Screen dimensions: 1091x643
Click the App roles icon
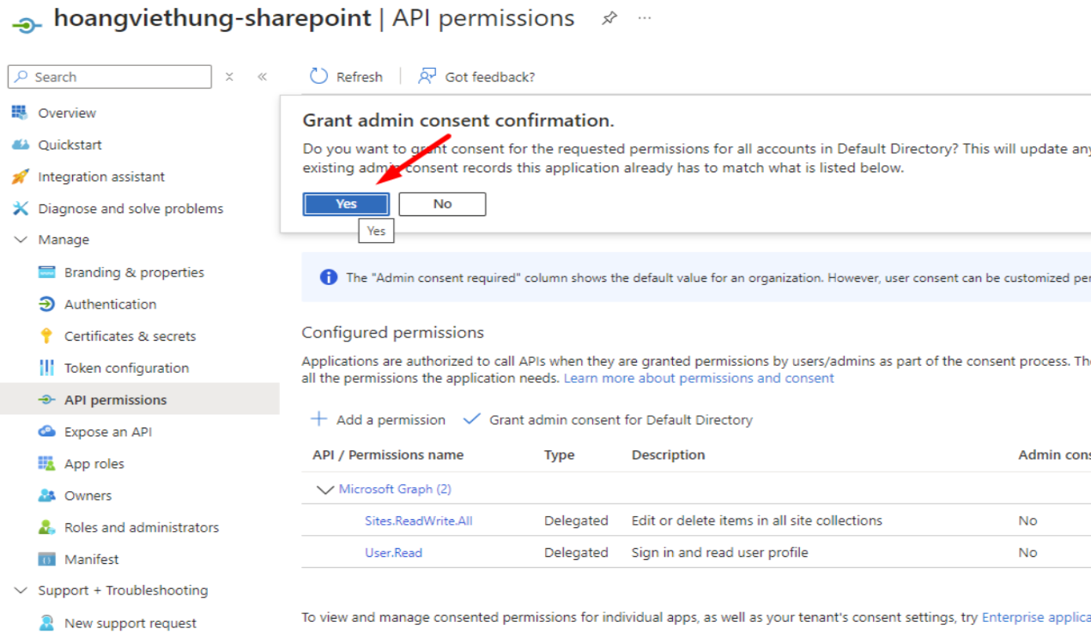tap(47, 464)
